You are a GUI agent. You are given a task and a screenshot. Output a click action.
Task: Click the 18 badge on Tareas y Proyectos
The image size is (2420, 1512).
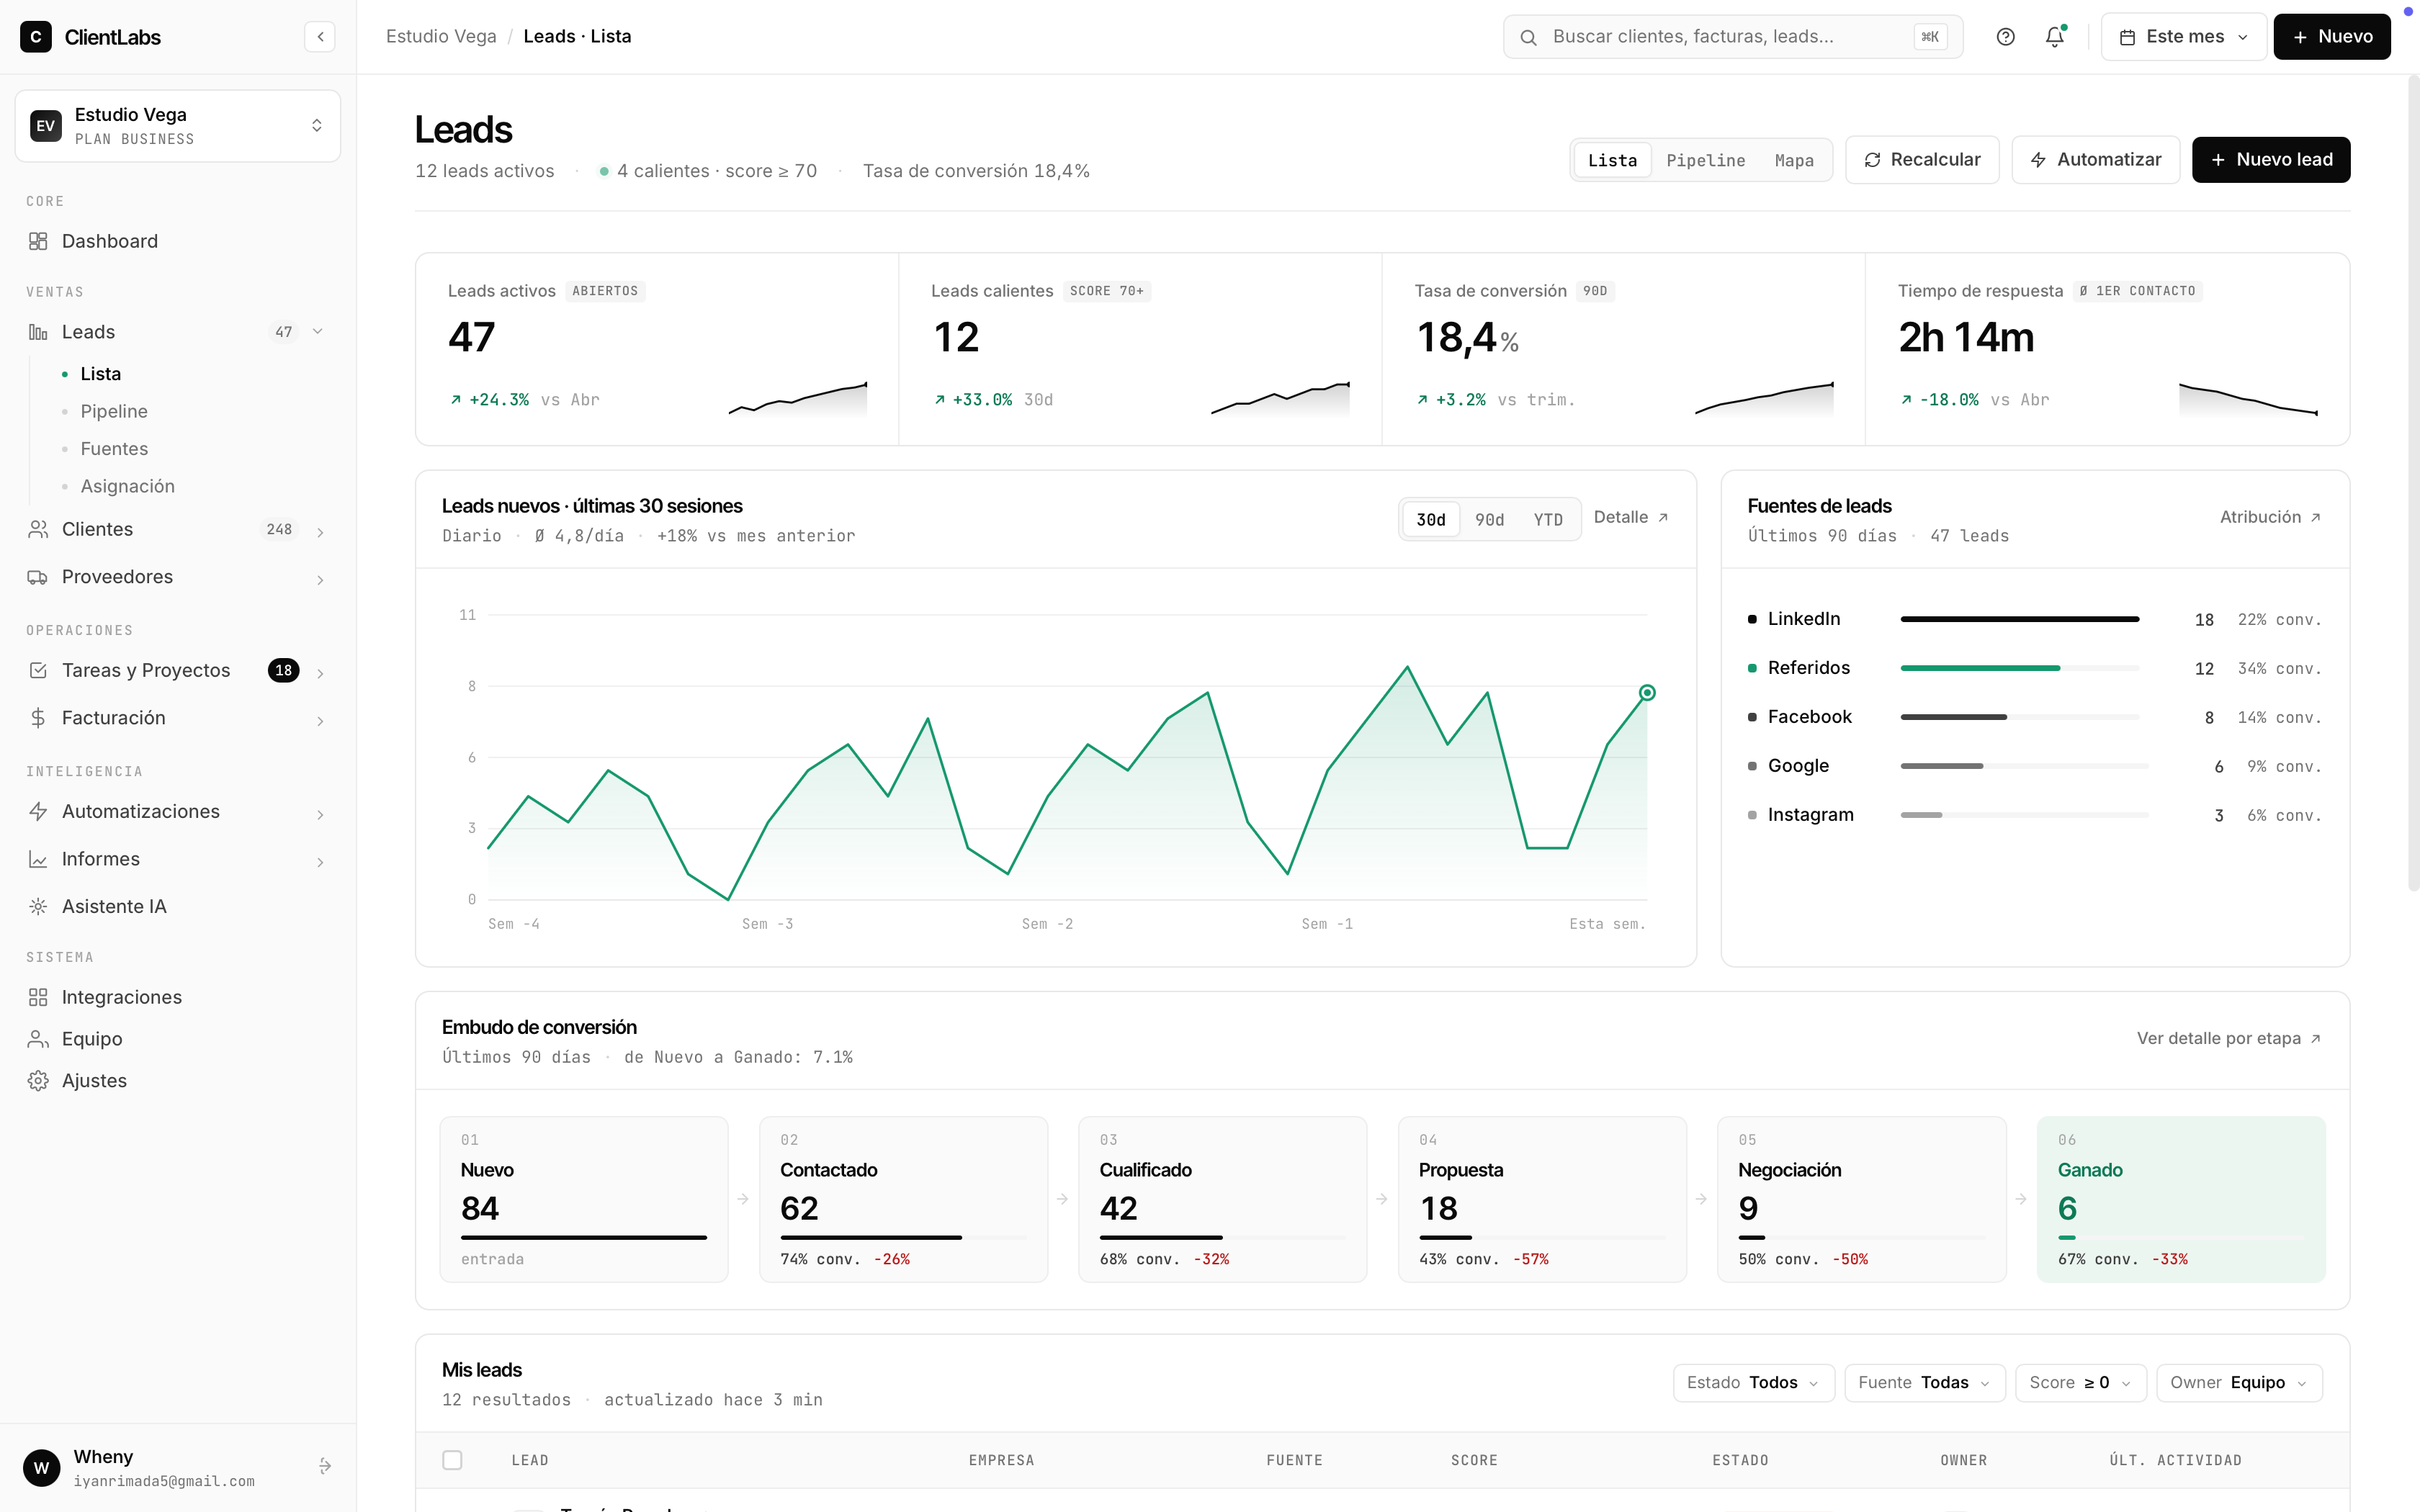click(x=284, y=670)
